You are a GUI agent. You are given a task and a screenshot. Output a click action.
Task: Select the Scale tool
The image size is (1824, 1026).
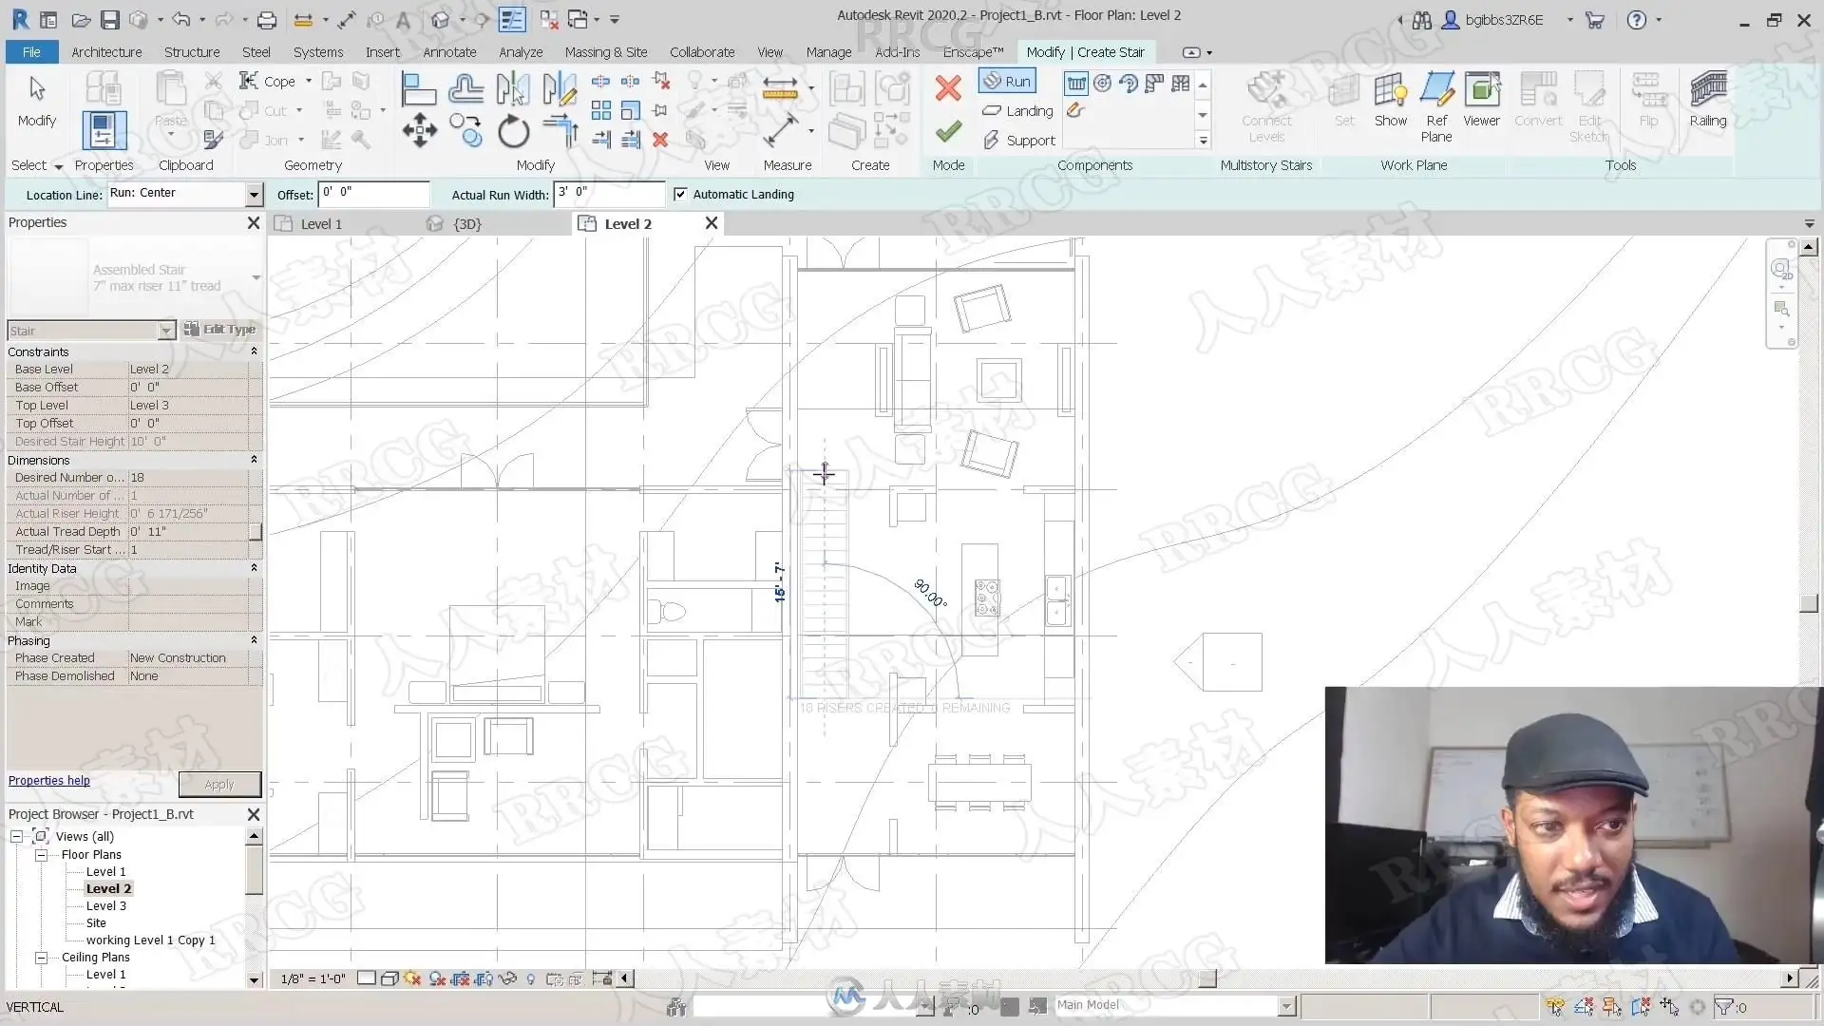[x=630, y=110]
